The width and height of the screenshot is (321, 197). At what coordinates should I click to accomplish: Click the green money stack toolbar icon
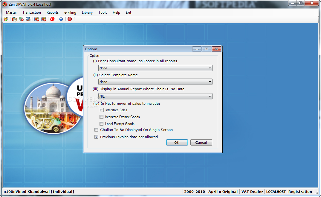[x=21, y=19]
